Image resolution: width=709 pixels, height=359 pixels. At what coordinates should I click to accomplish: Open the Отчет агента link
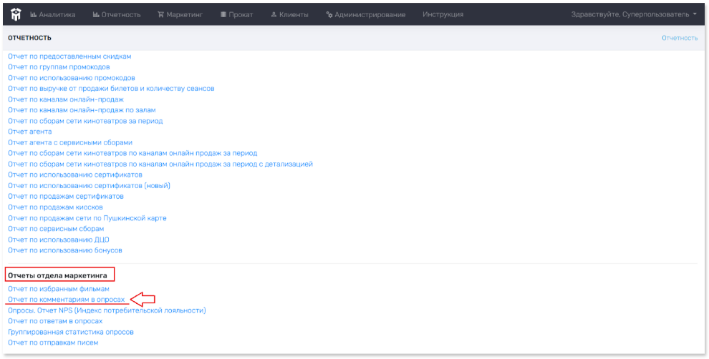(30, 132)
